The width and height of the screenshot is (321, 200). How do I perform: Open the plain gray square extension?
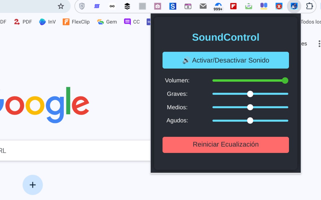click(x=142, y=6)
